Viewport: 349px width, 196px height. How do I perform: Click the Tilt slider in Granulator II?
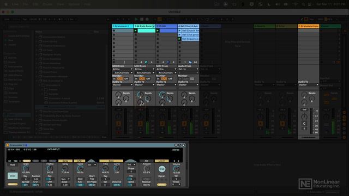131,179
